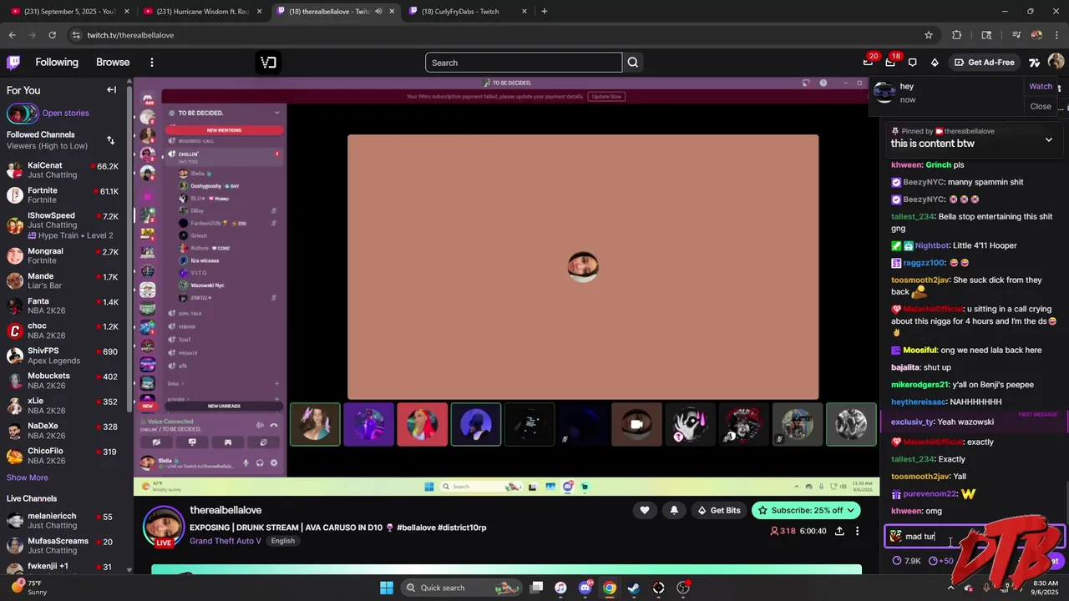Open MufasaScreams live channel
The height and width of the screenshot is (601, 1069).
click(64, 546)
